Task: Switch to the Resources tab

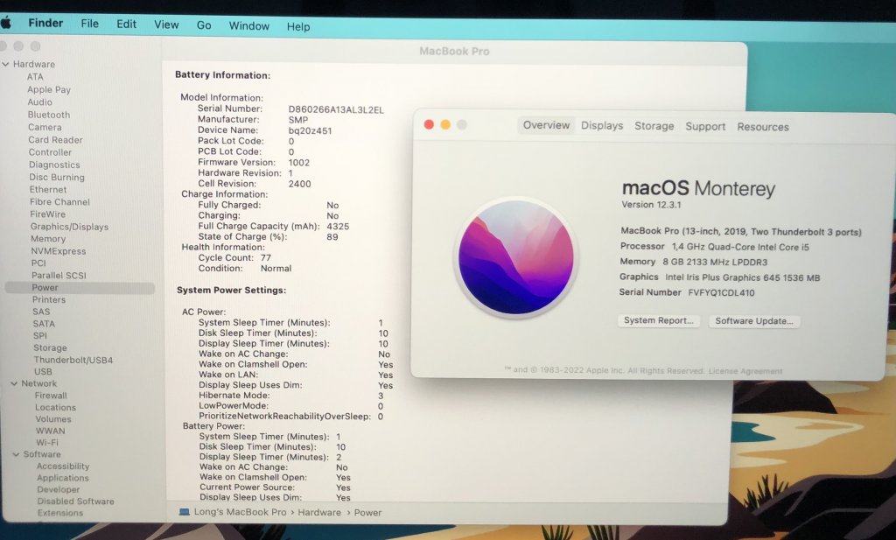Action: point(763,127)
